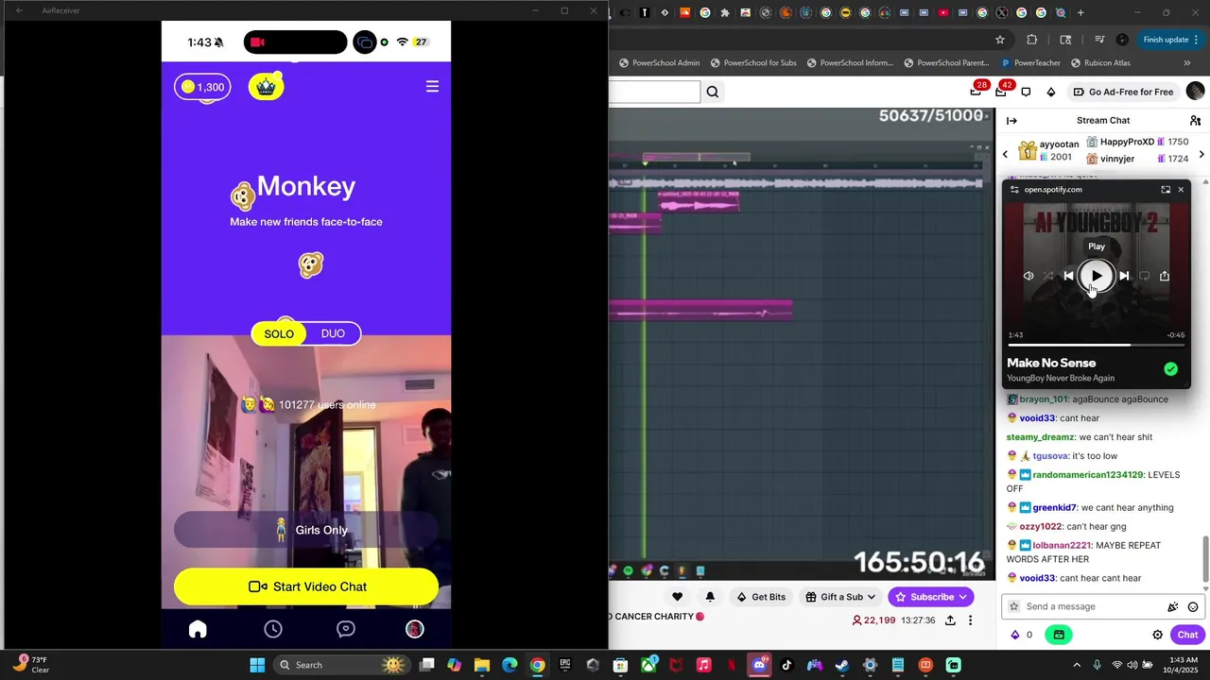Start Video Chat in Monkey
This screenshot has width=1210, height=680.
tap(305, 586)
